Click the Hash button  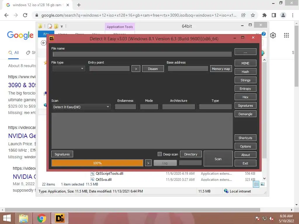coord(245,72)
